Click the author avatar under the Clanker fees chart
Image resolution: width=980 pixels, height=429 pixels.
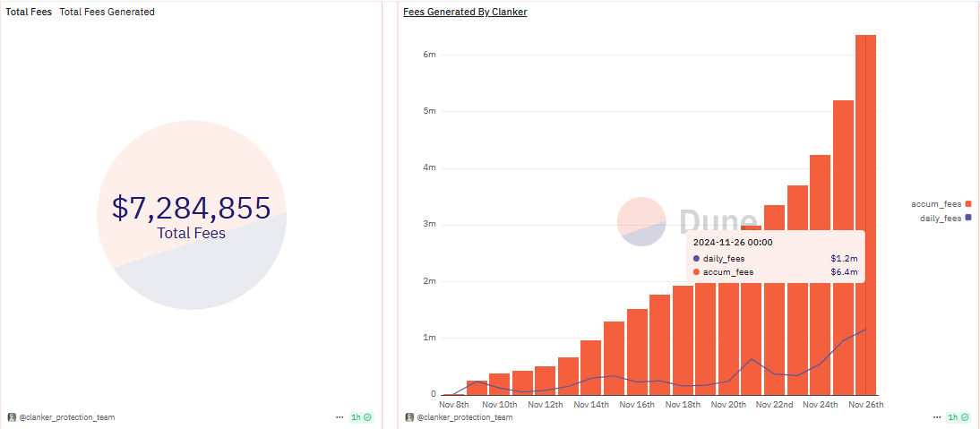pos(409,417)
